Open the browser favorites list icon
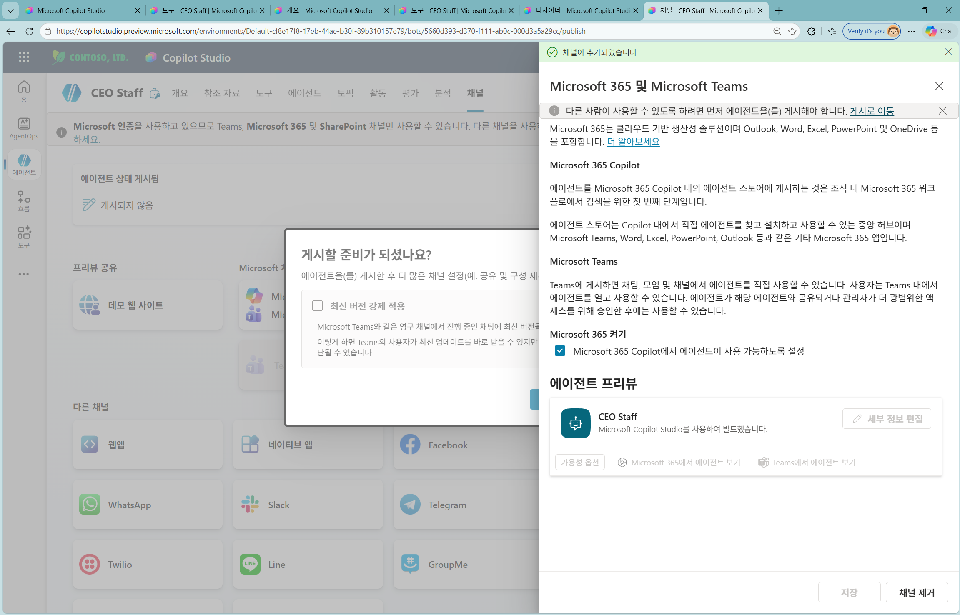Viewport: 960px width, 615px height. click(x=832, y=31)
